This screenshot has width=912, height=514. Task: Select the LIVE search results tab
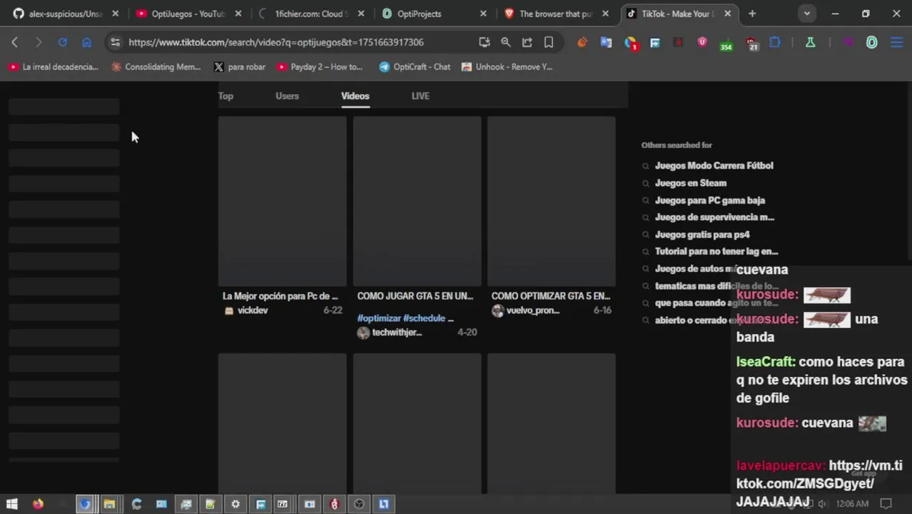[x=420, y=96]
